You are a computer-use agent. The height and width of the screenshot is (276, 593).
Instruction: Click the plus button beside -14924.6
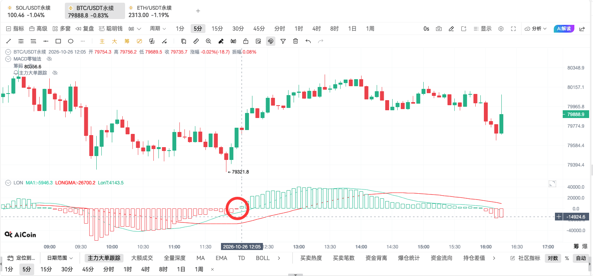[x=559, y=217]
